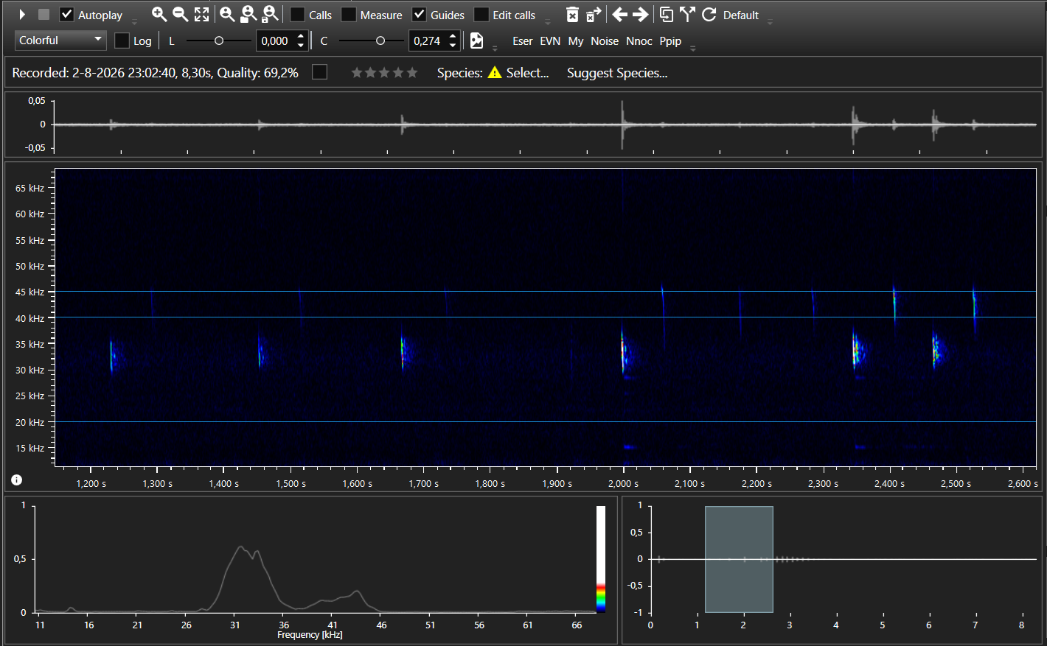This screenshot has width=1047, height=646.
Task: Click the export image icon
Action: tap(477, 41)
